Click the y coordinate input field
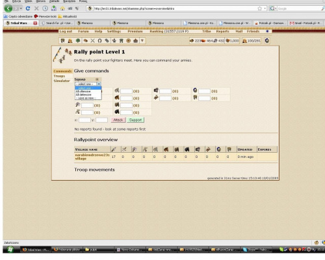 (x=101, y=120)
